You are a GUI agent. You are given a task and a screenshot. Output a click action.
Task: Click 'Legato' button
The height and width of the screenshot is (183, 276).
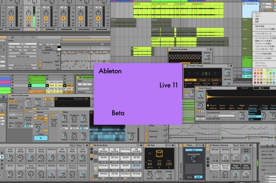pos(22,53)
